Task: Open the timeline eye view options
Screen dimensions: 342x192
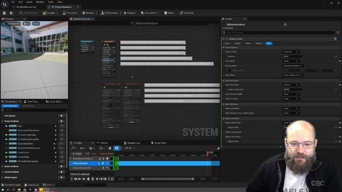Action: point(82,148)
